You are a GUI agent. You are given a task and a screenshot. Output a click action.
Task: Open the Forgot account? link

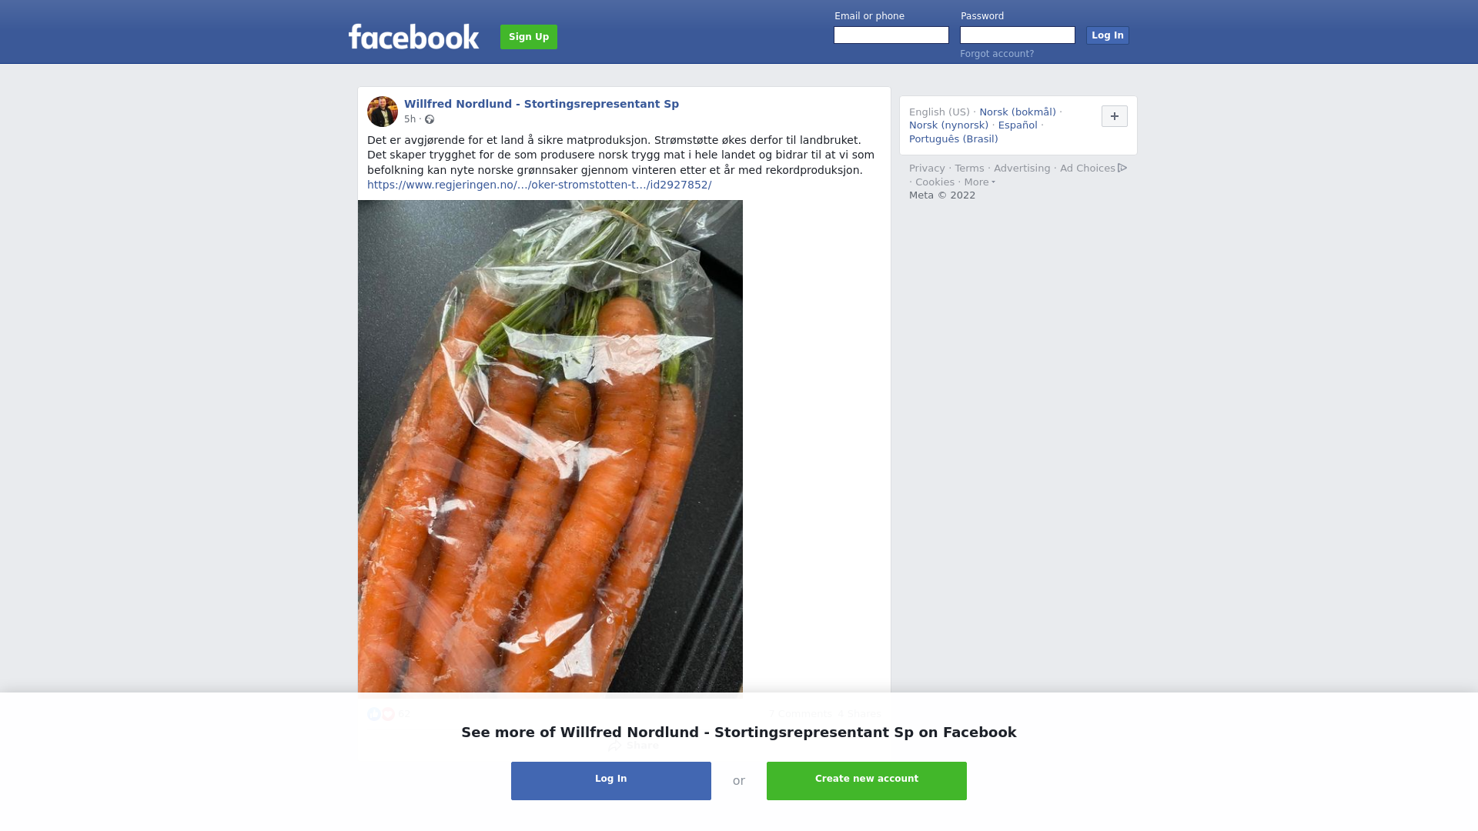(997, 54)
